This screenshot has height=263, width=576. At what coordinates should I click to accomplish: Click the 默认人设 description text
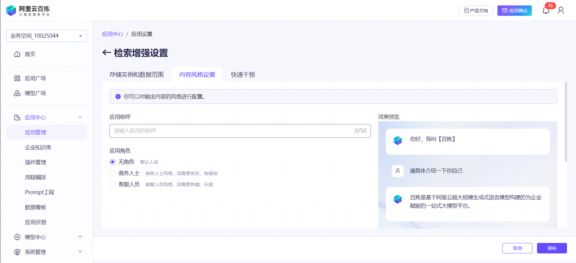149,162
